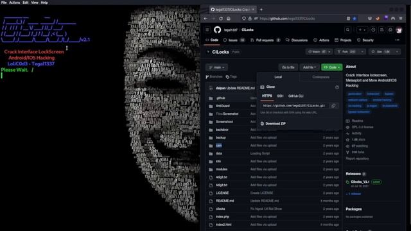Open a new Firefox tab
411x231 pixels.
click(x=261, y=10)
